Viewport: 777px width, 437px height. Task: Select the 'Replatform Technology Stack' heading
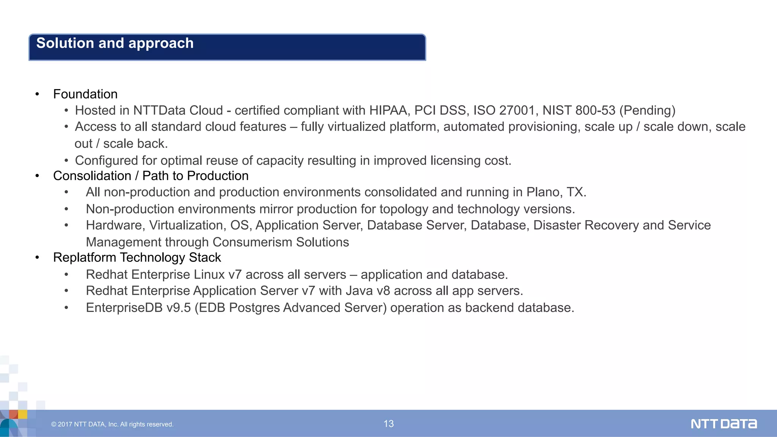point(137,257)
